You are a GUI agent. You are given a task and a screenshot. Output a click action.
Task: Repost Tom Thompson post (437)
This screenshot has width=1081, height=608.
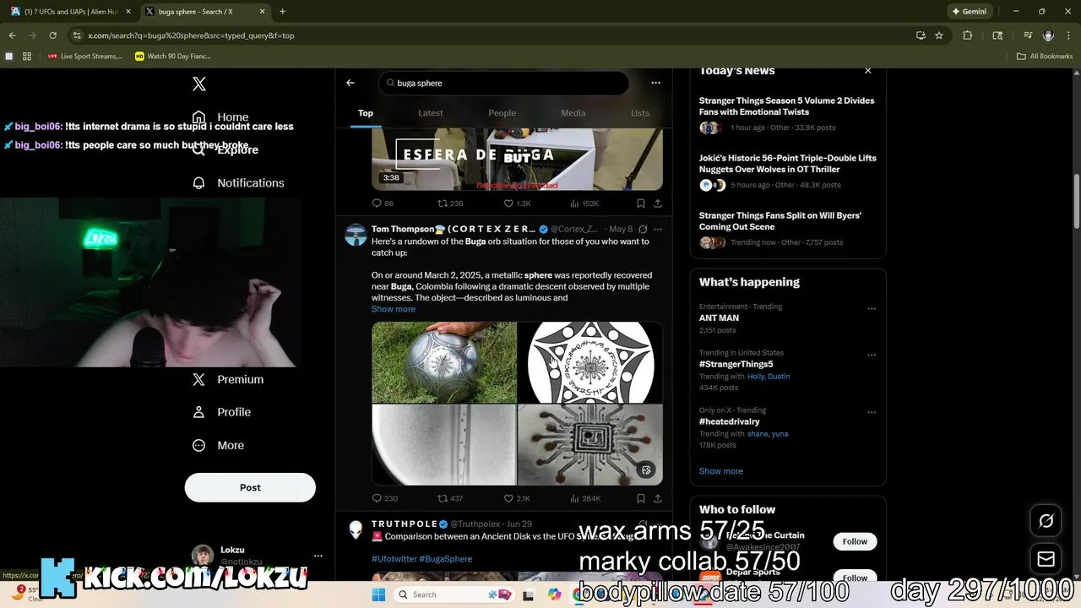point(450,498)
